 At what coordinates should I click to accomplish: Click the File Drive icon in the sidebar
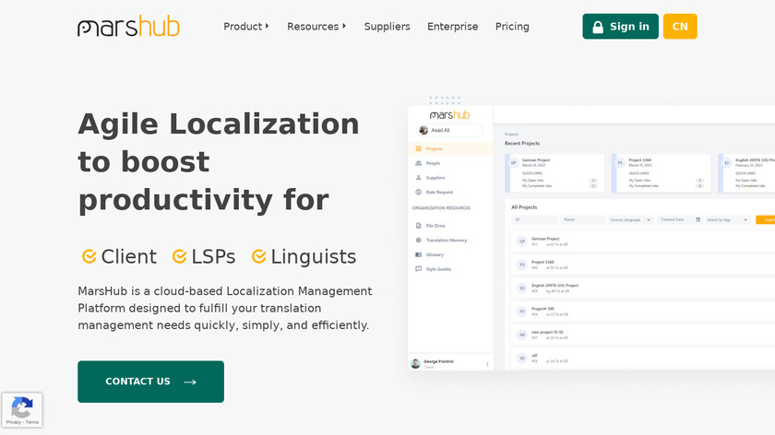pyautogui.click(x=419, y=225)
